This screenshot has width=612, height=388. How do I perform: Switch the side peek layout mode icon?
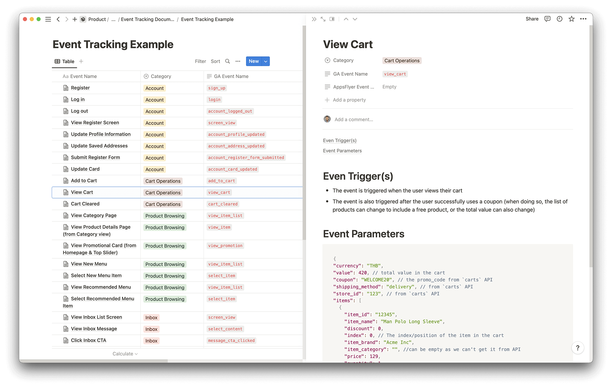(x=332, y=19)
